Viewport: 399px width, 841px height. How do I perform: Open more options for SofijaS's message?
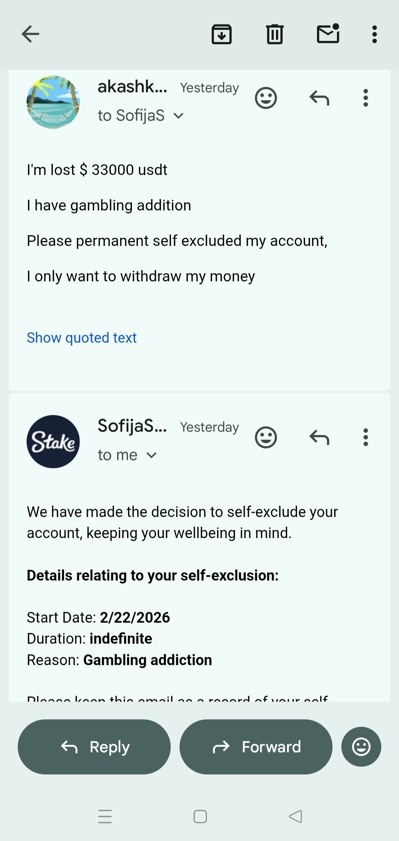click(365, 437)
